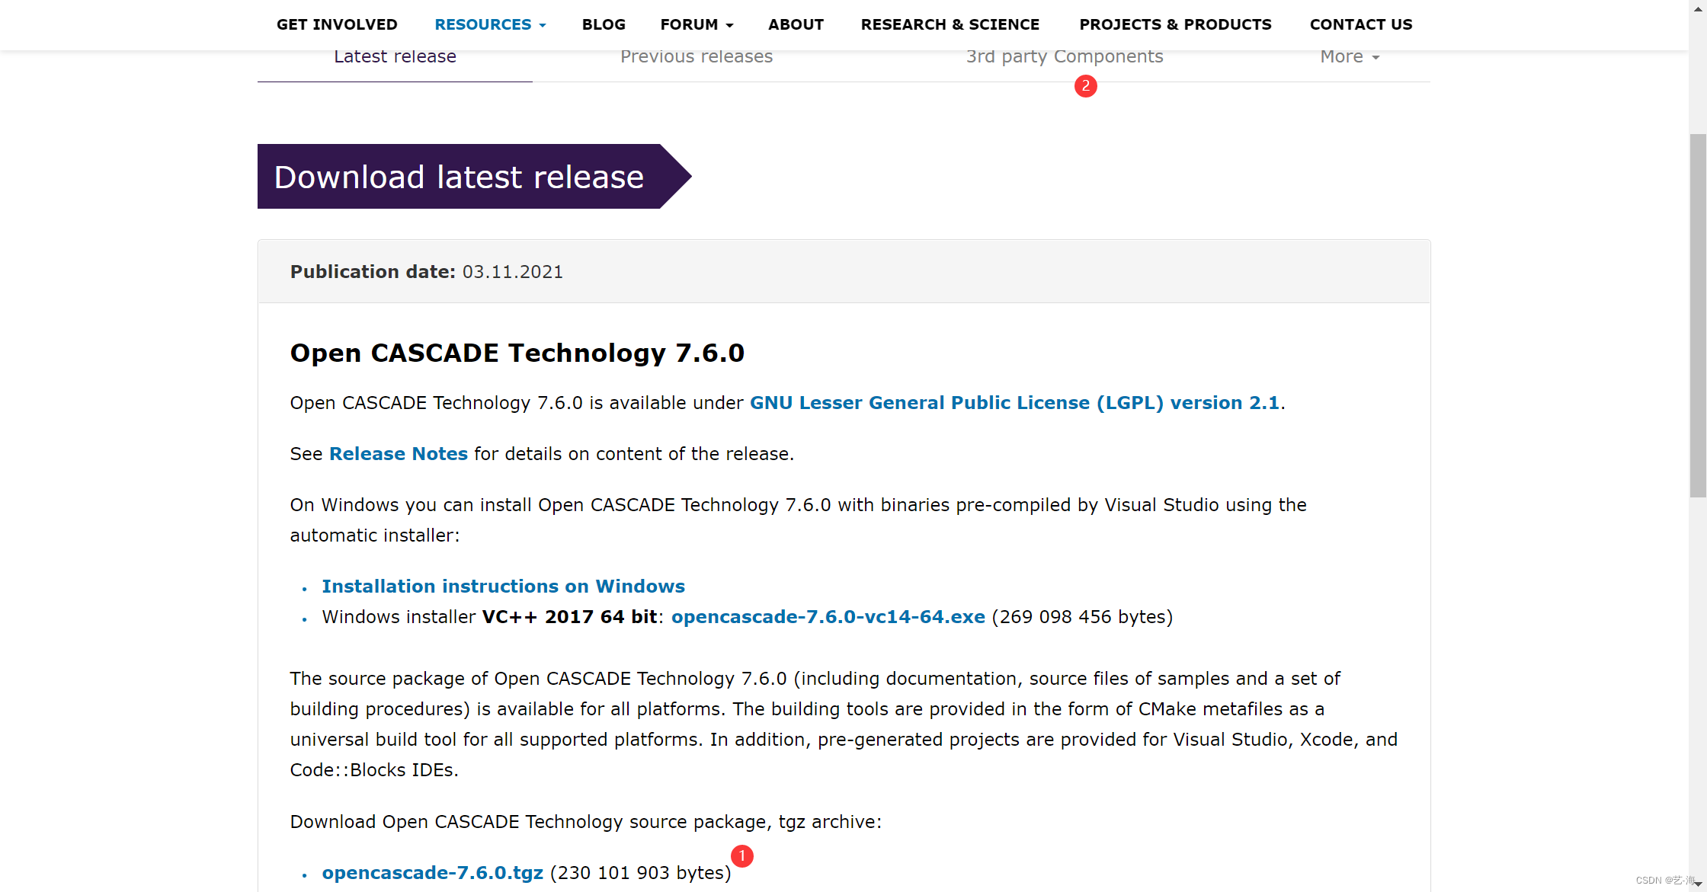Open RESEARCH & SCIENCE
The height and width of the screenshot is (892, 1707).
coord(950,24)
